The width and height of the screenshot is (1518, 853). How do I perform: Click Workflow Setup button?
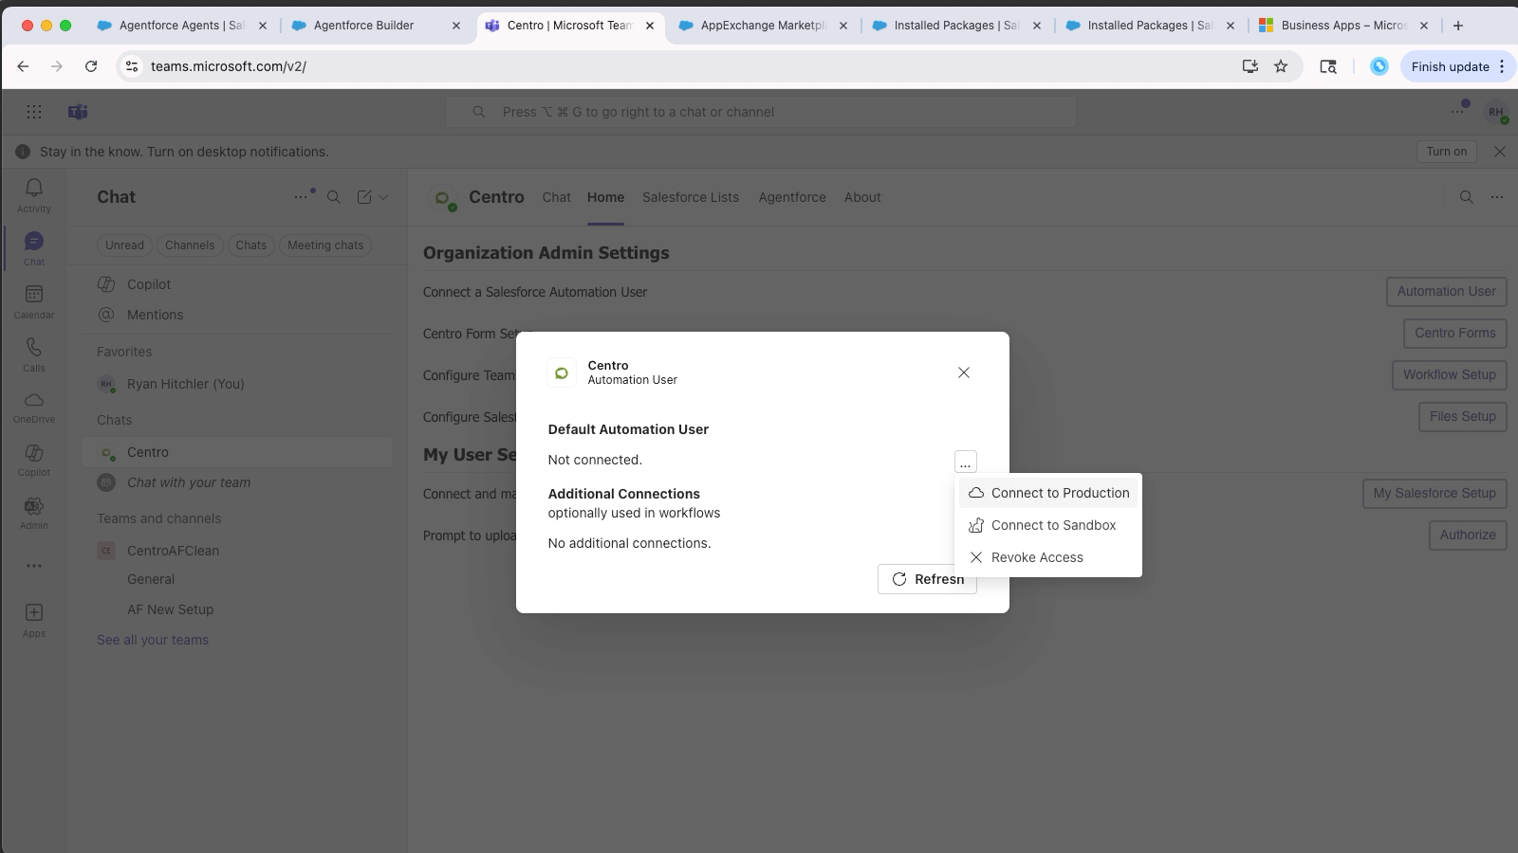coord(1449,375)
